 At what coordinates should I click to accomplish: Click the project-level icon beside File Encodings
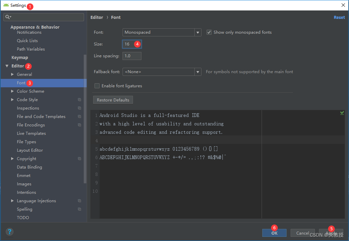coord(79,125)
